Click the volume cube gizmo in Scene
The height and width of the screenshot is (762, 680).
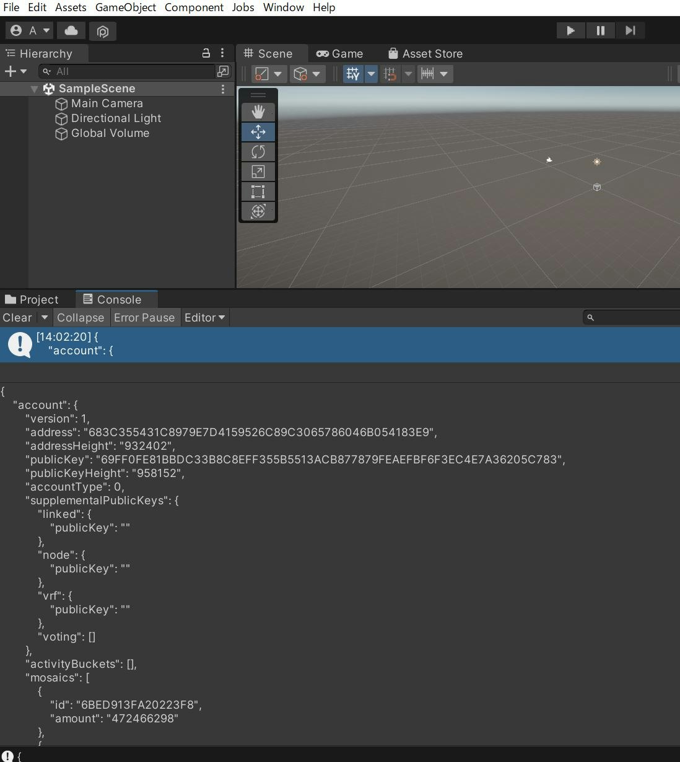click(597, 187)
